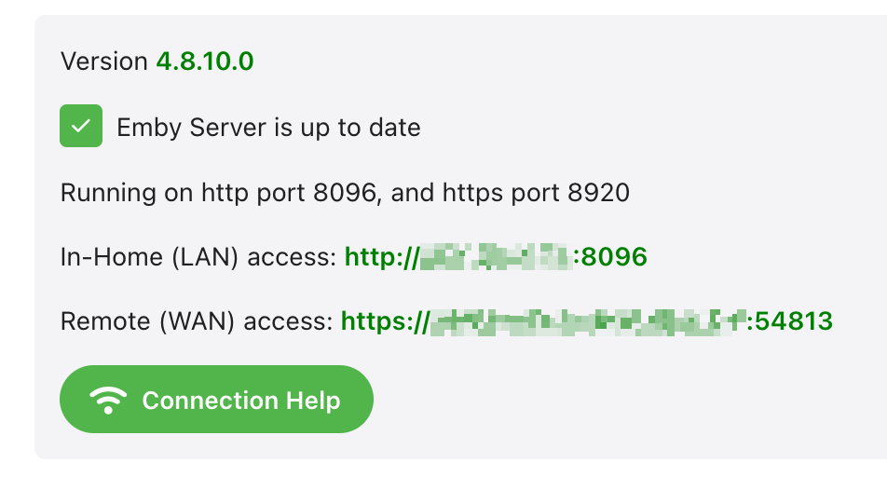The height and width of the screenshot is (490, 887).
Task: Click the :8096 port in LAN link
Action: pos(611,256)
